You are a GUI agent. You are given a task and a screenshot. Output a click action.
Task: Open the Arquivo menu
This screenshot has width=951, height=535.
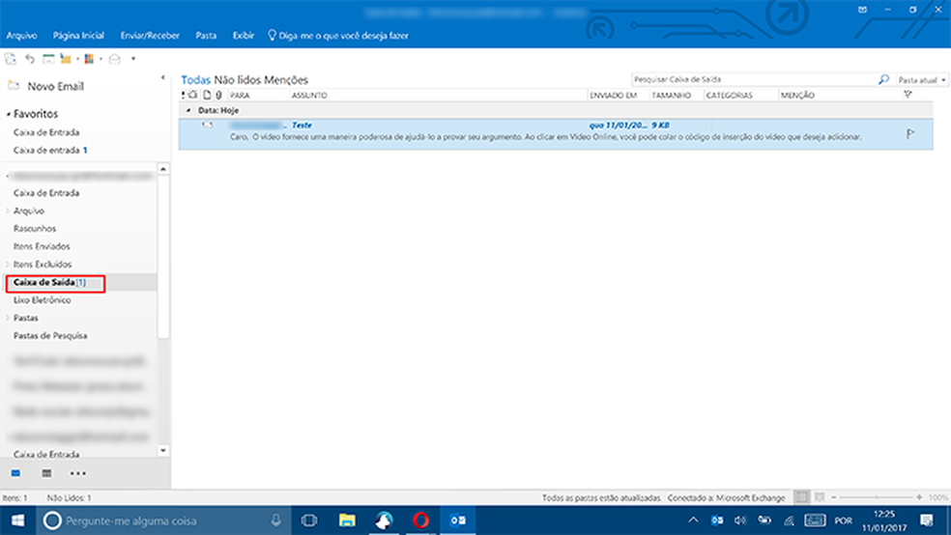pos(21,36)
